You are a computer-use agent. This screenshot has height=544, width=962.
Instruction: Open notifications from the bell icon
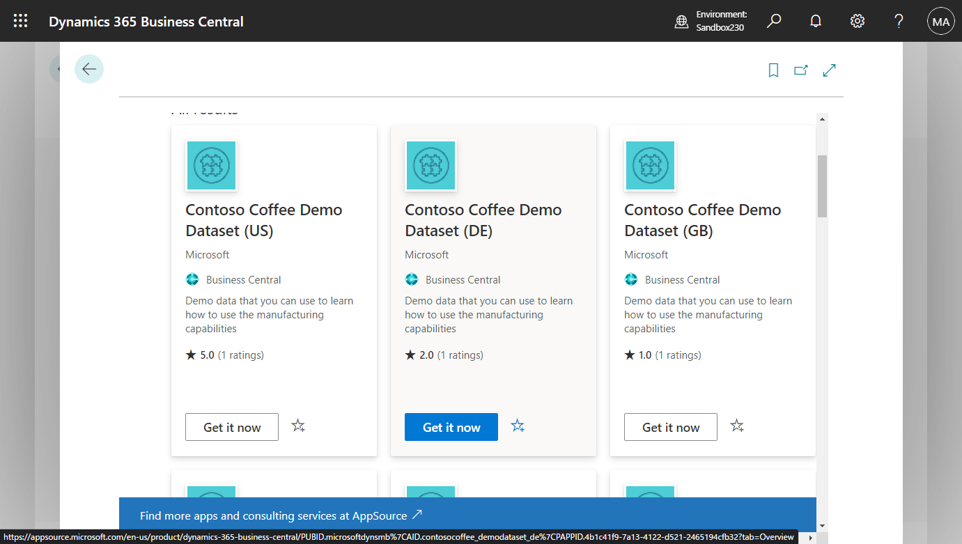point(815,21)
